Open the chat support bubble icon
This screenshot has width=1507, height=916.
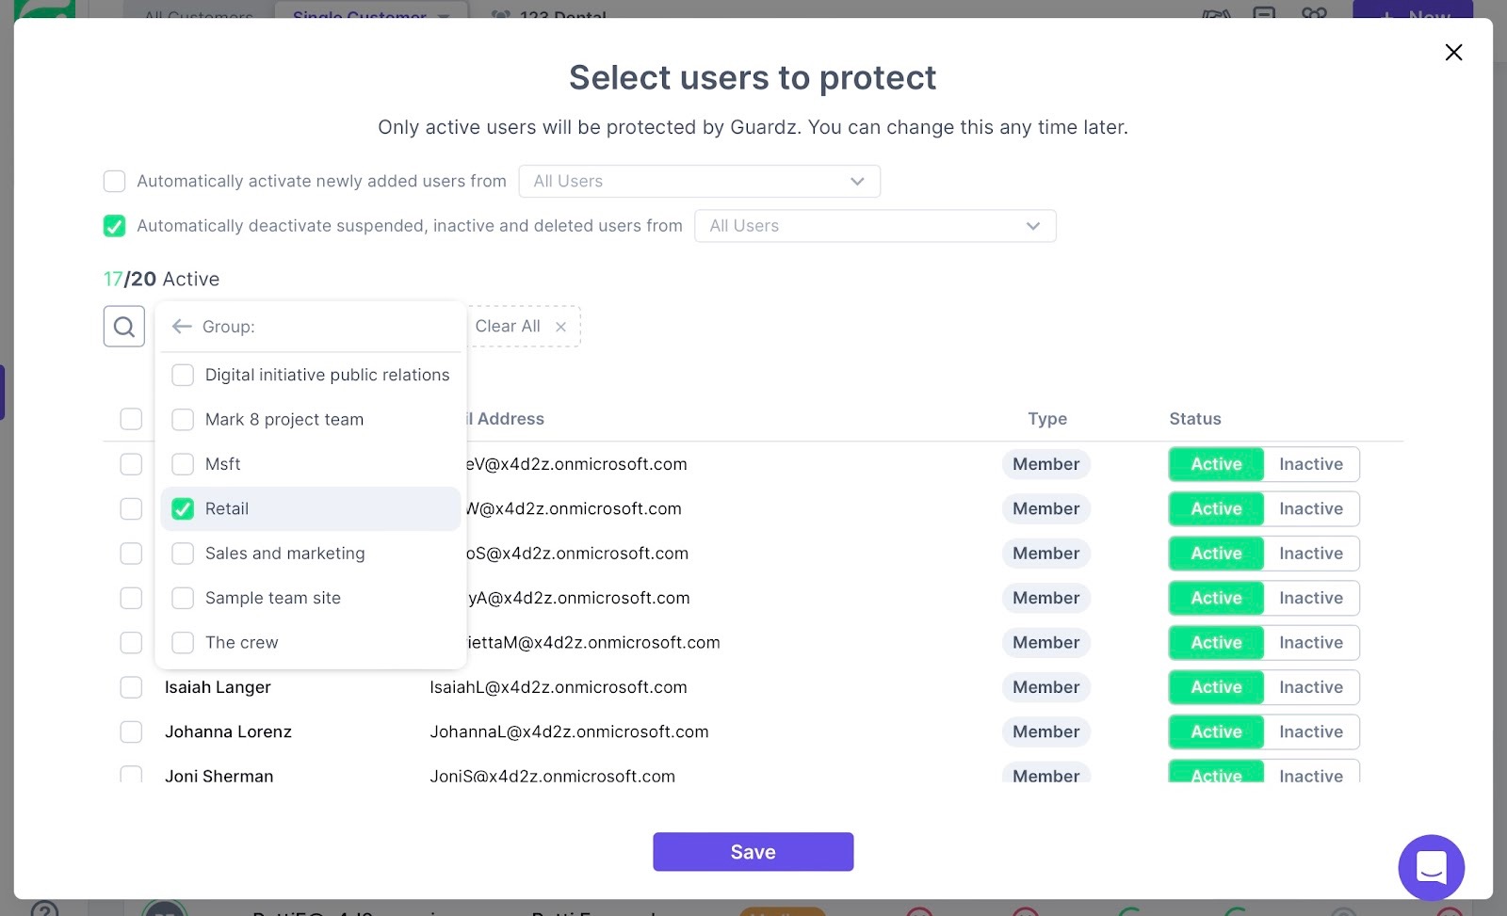(1432, 867)
